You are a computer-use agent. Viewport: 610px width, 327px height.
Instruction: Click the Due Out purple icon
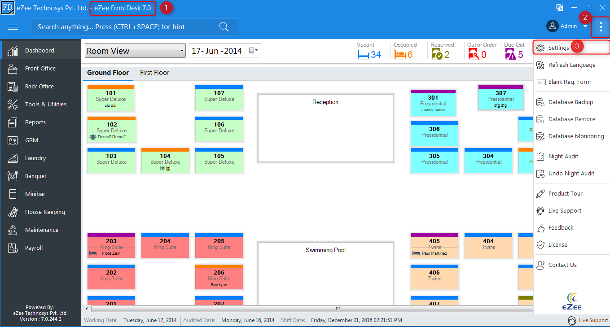[510, 55]
